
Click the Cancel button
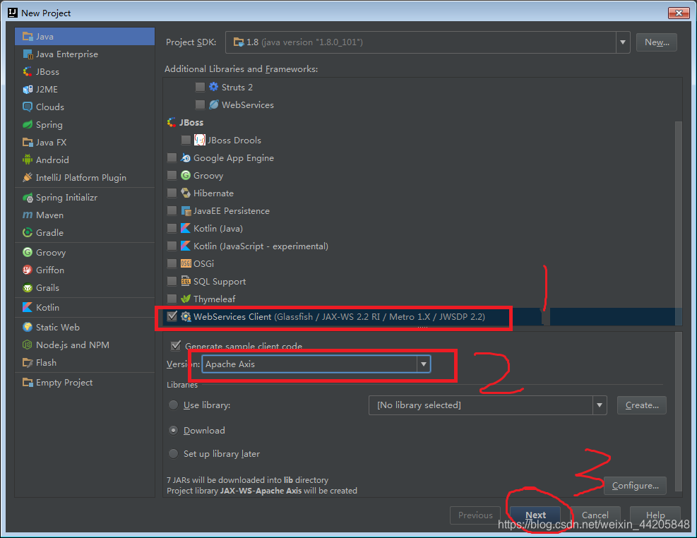595,515
